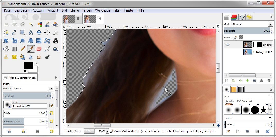
Task: Anchor the floating layer with anchor icon
Action: 262,81
